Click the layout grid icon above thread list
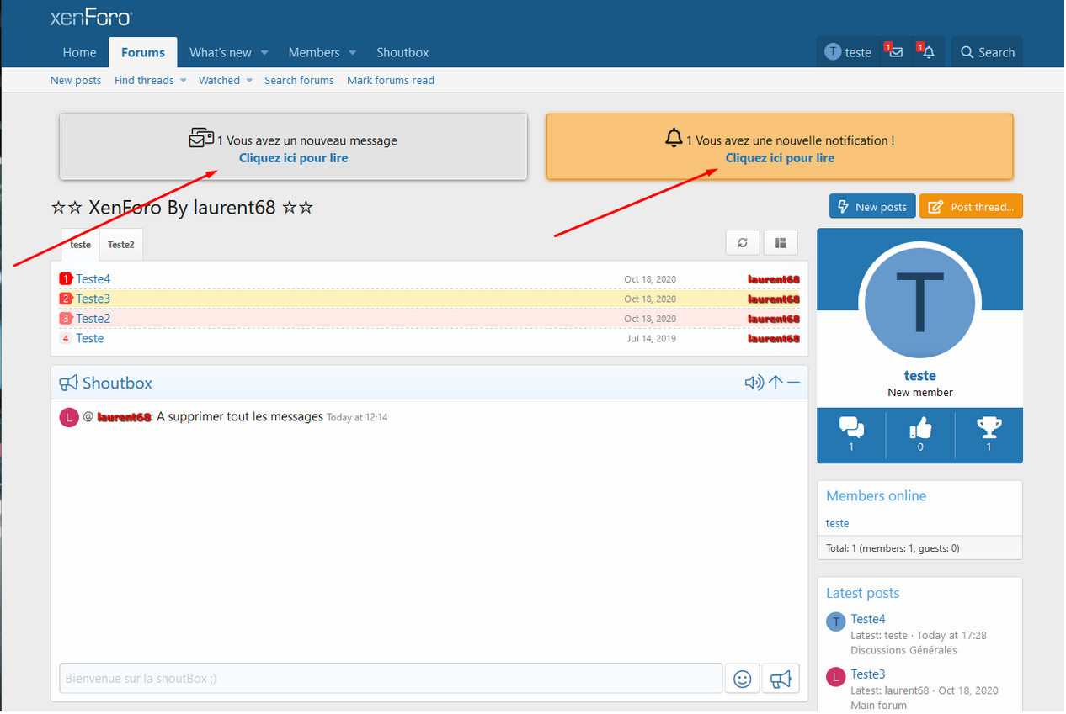The height and width of the screenshot is (714, 1066). tap(781, 243)
